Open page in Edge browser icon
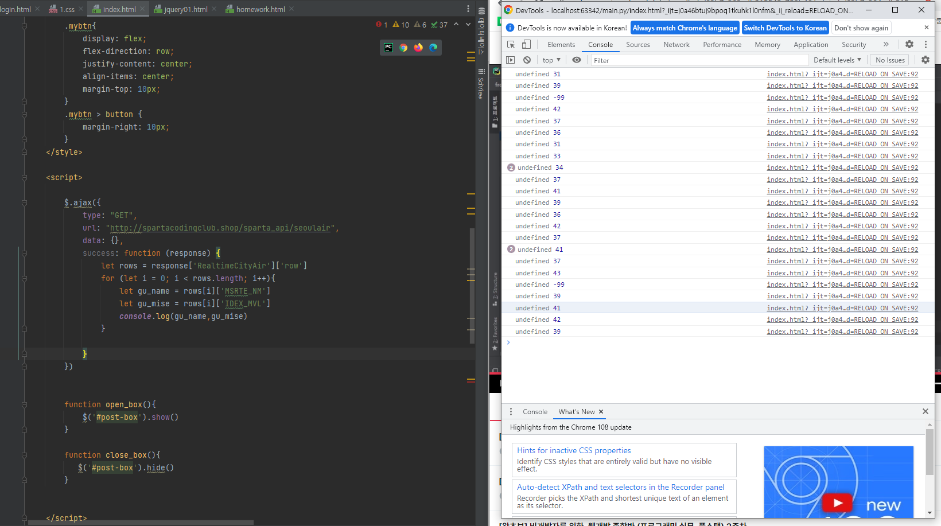This screenshot has height=526, width=941. point(433,48)
